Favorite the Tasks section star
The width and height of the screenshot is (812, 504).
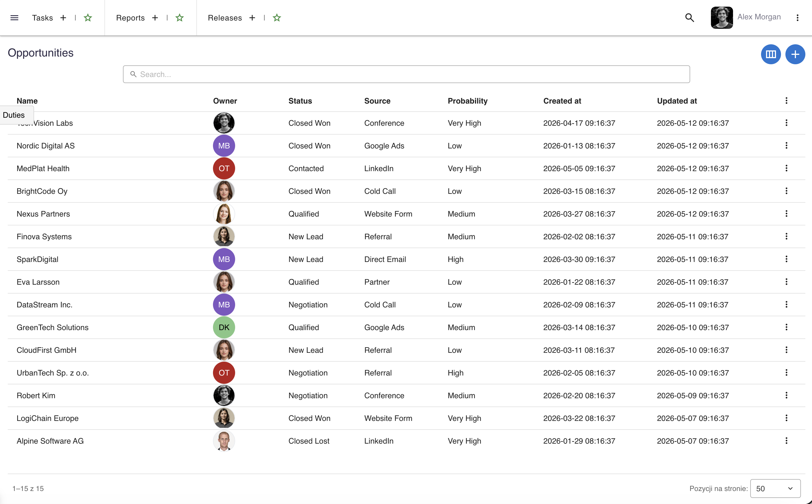88,18
